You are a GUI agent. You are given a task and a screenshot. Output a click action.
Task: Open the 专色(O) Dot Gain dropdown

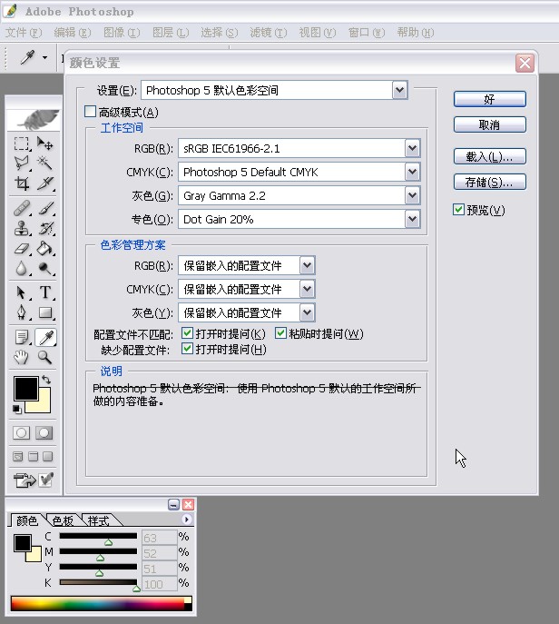pyautogui.click(x=412, y=219)
